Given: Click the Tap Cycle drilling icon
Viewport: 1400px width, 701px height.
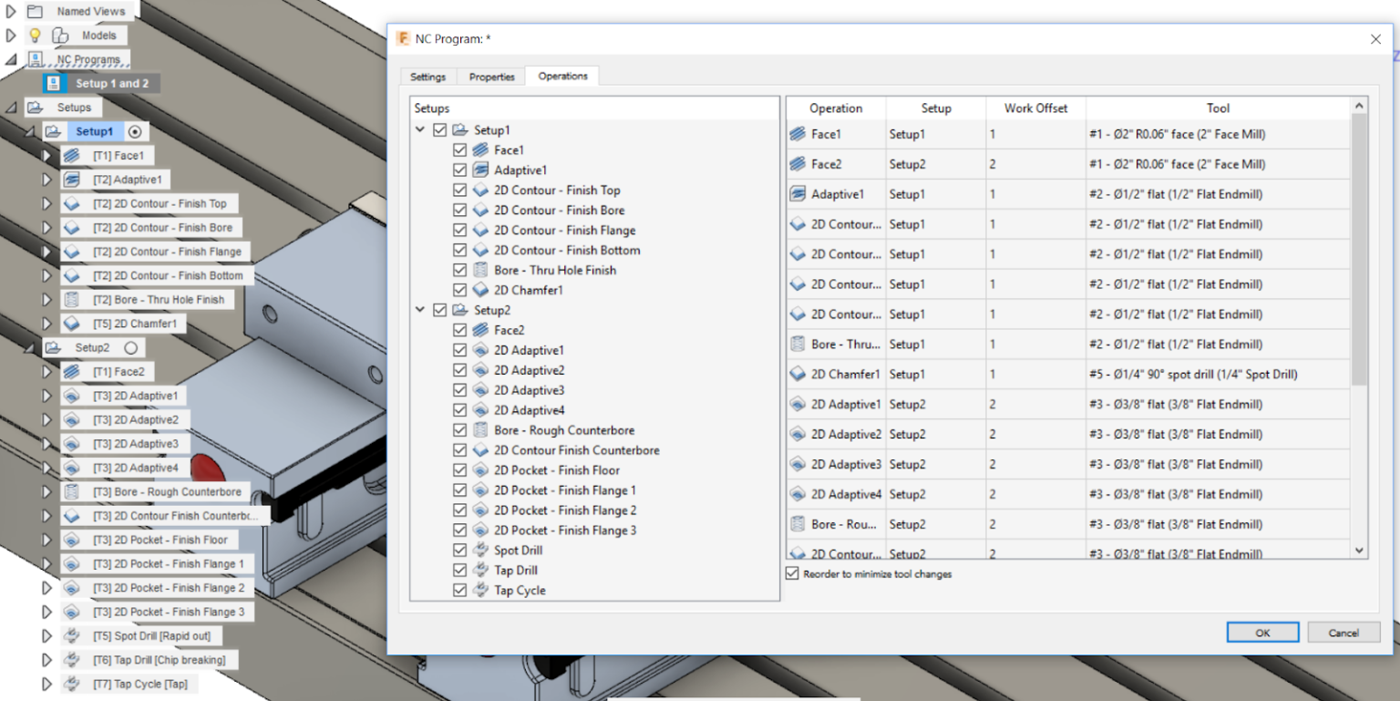Looking at the screenshot, I should [481, 590].
